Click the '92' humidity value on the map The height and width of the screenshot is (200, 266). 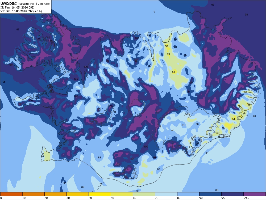coord(149,66)
